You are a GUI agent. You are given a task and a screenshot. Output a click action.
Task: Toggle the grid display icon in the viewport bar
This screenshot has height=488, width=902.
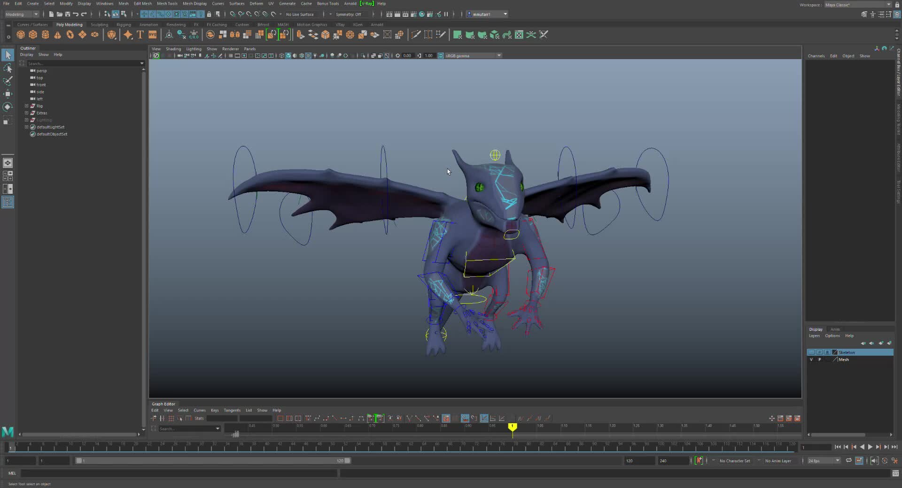230,55
